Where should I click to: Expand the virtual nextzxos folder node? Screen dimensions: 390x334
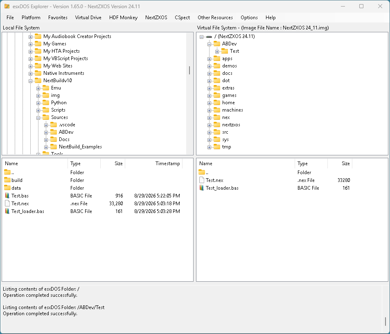tap(209, 125)
